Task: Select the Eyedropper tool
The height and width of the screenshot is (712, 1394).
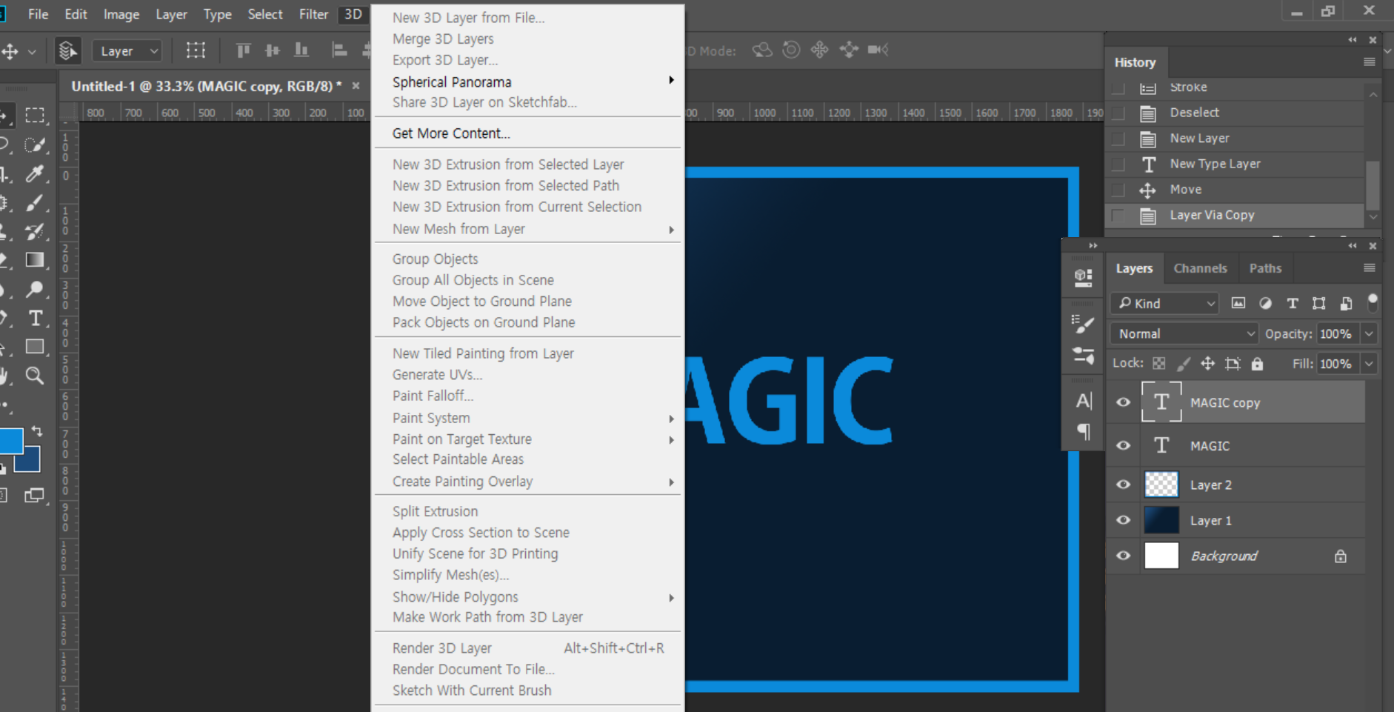Action: click(x=35, y=173)
